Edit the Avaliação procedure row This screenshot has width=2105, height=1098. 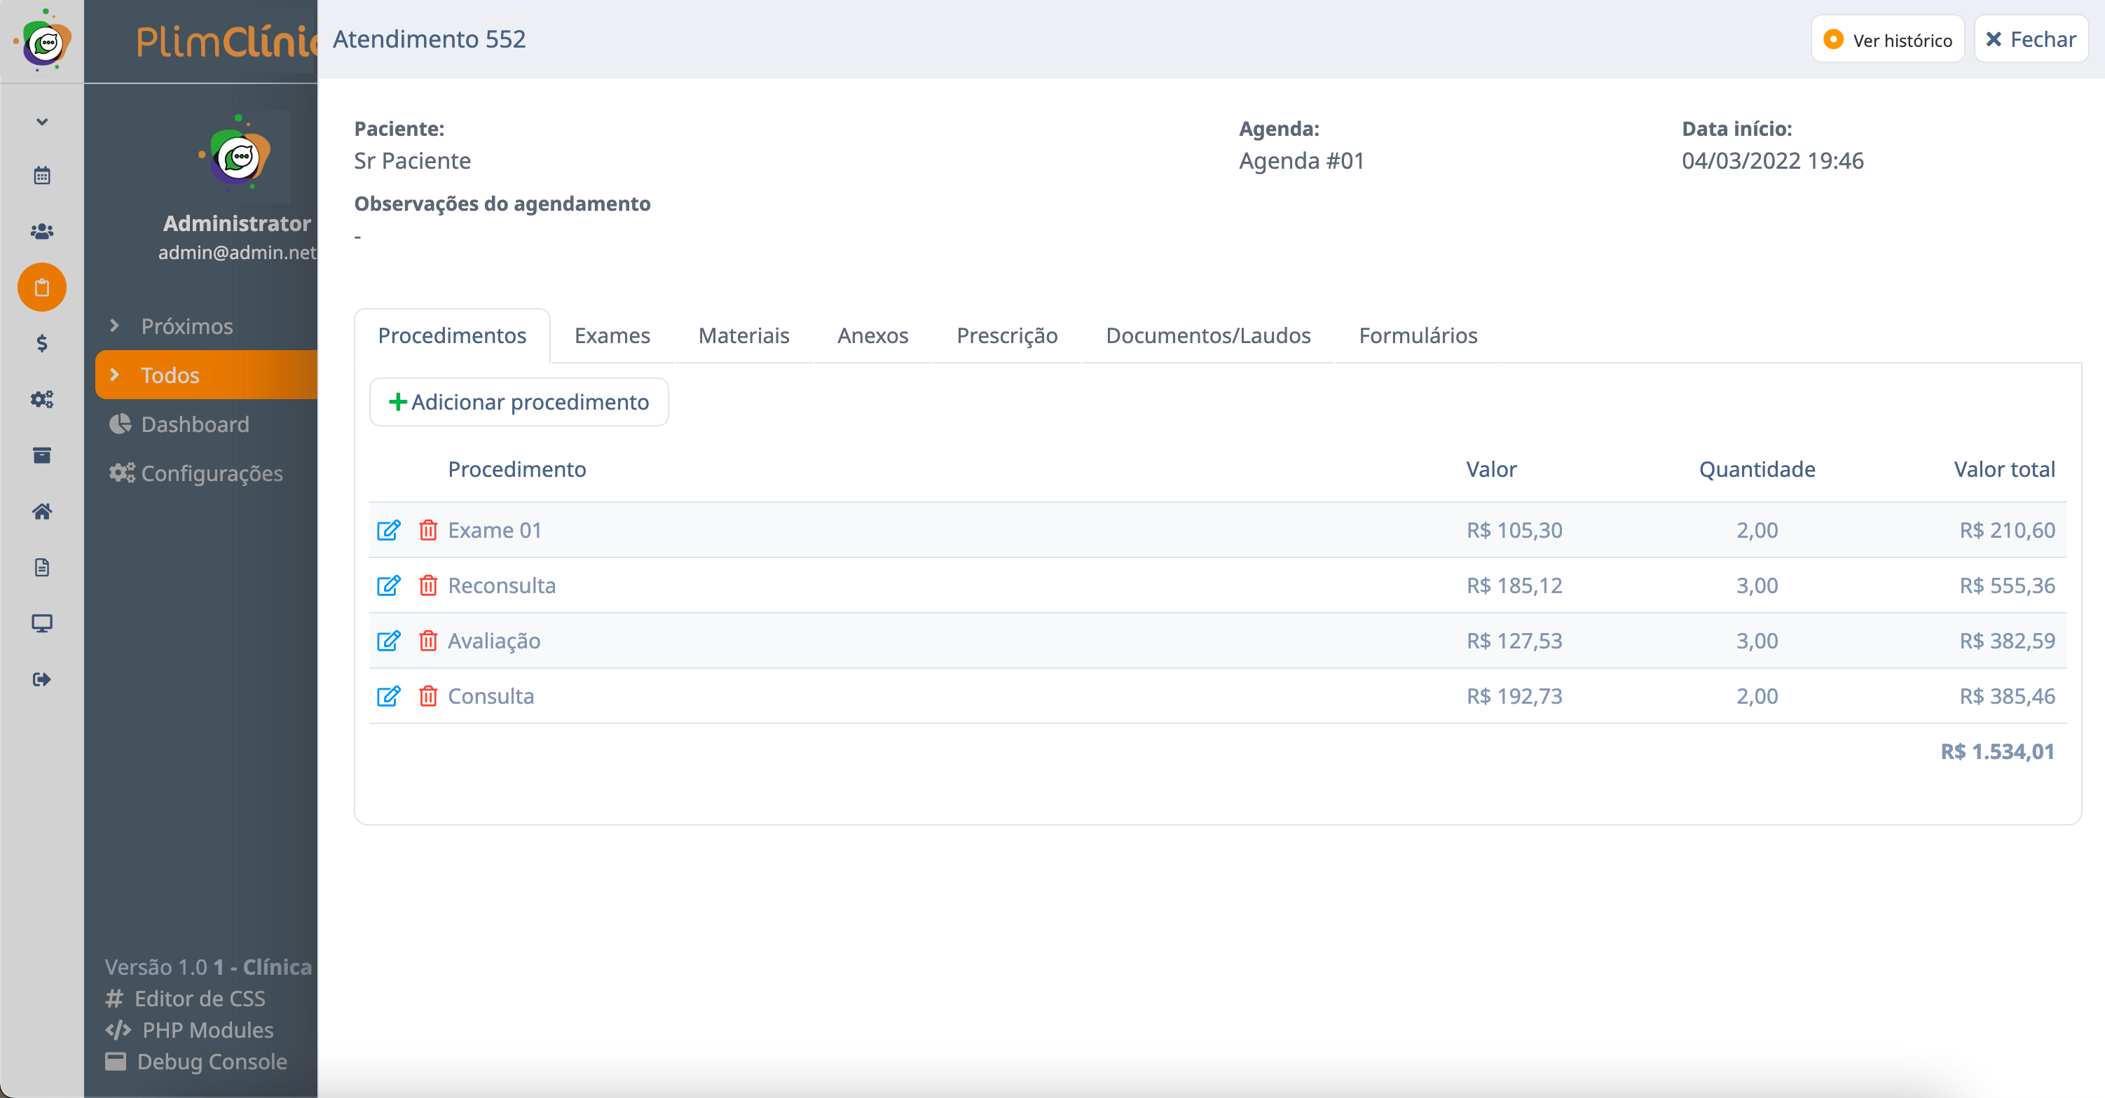pos(389,641)
